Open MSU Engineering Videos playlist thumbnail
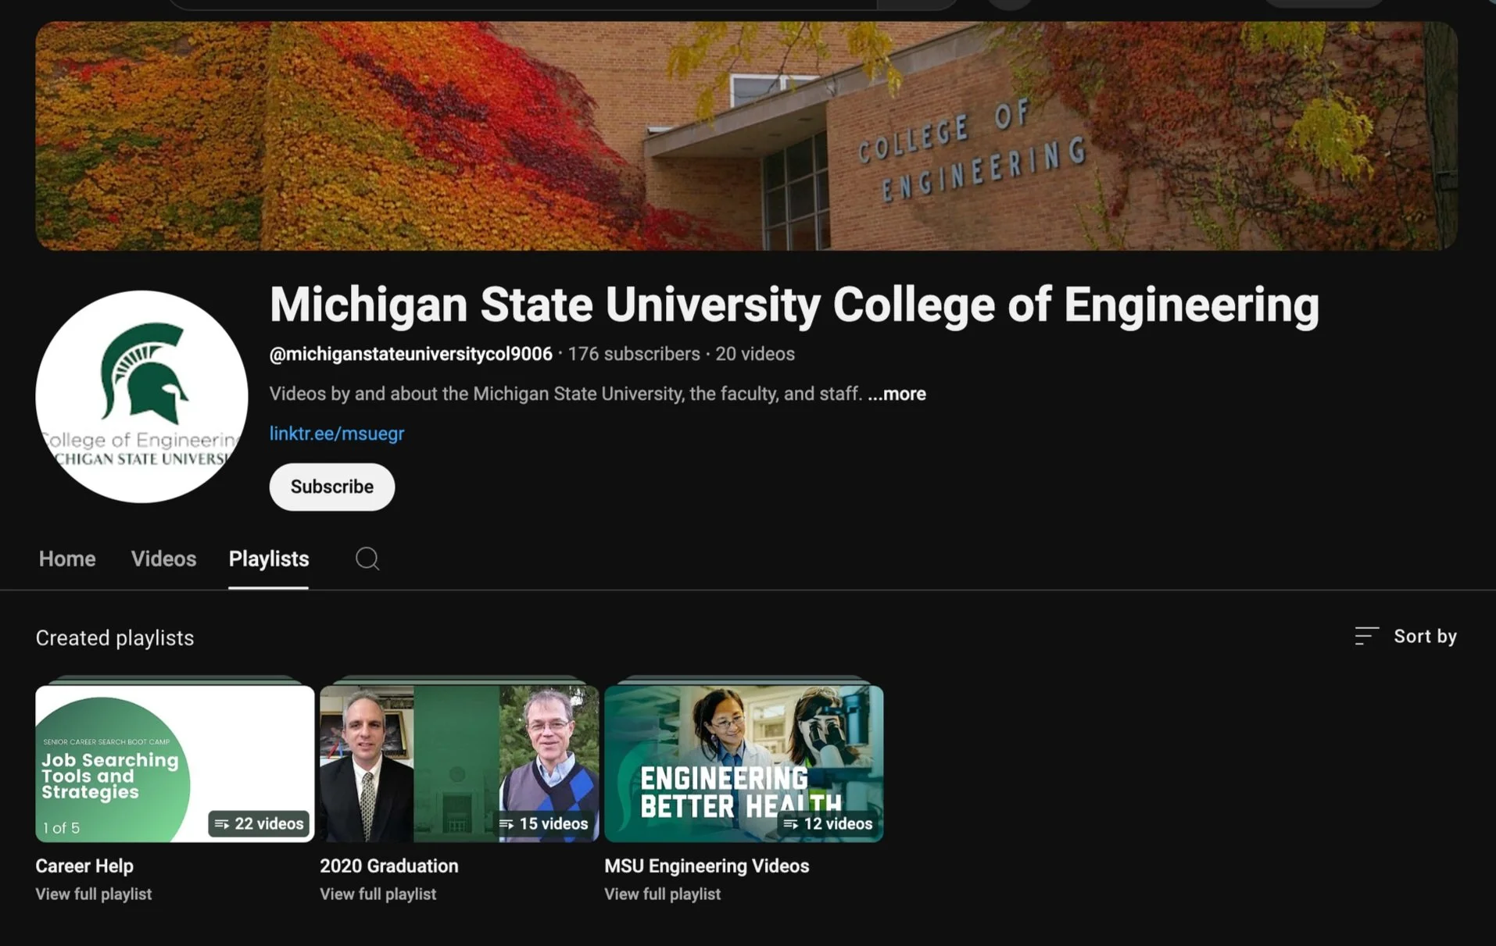Image resolution: width=1496 pixels, height=946 pixels. click(744, 763)
